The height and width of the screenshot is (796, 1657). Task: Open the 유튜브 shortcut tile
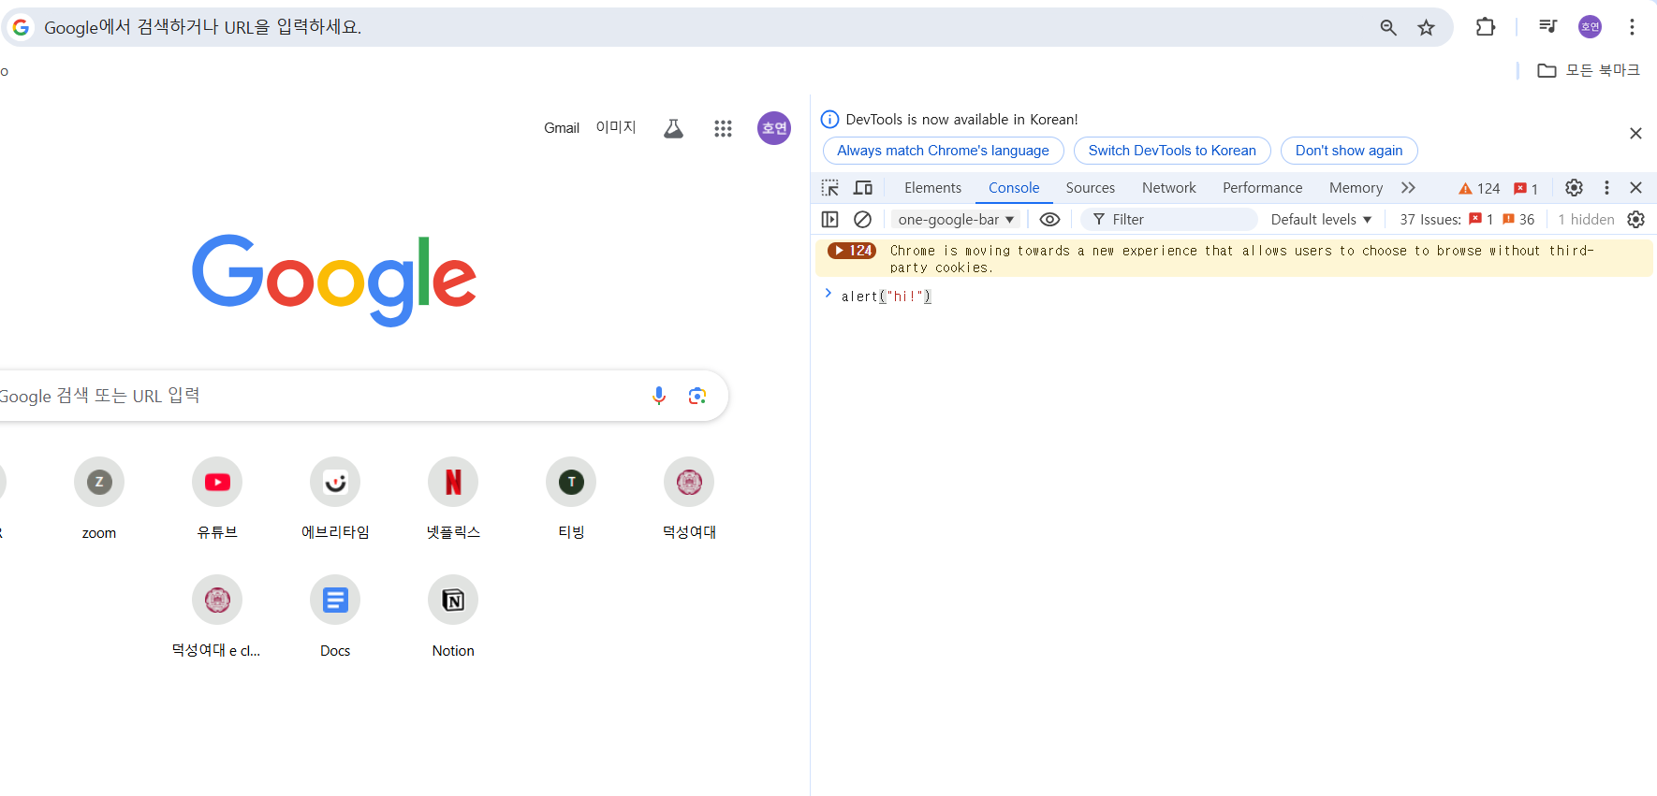(217, 499)
